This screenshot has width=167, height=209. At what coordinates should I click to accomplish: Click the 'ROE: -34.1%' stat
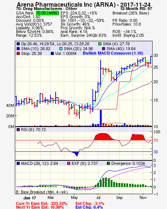coord(124,32)
